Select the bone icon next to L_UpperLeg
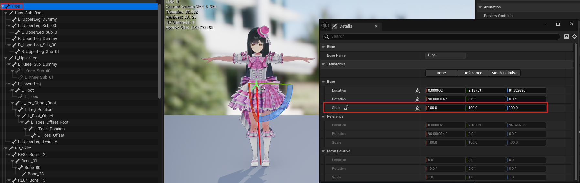The image size is (580, 183). tap(11, 58)
